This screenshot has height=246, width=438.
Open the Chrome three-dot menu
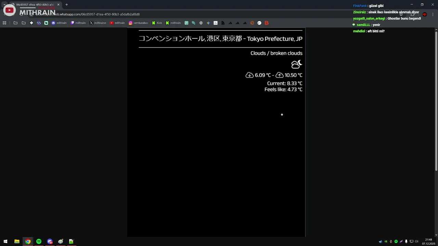(433, 14)
